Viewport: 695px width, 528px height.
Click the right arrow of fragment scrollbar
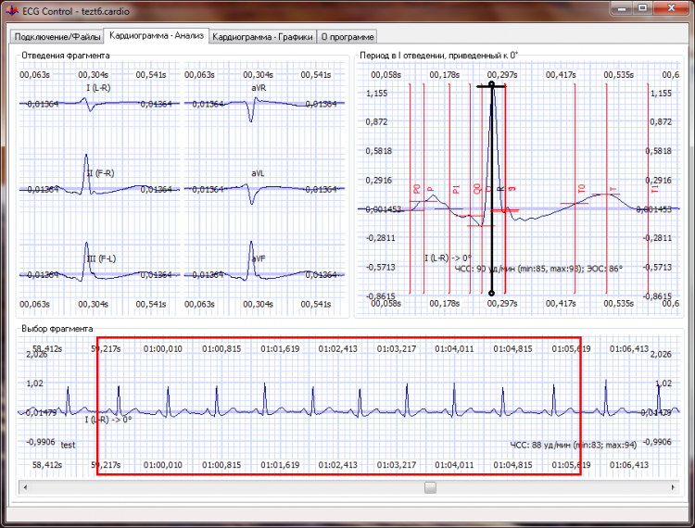click(x=673, y=487)
